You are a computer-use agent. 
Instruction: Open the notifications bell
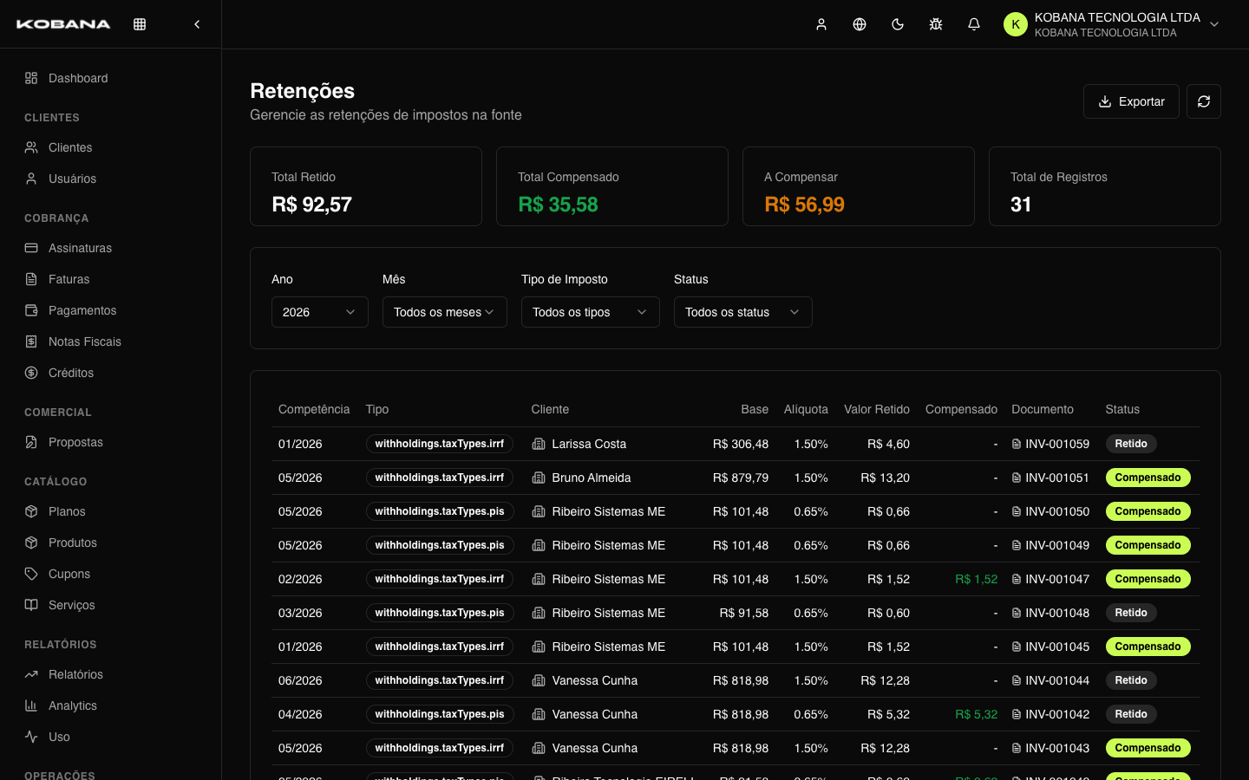tap(974, 24)
